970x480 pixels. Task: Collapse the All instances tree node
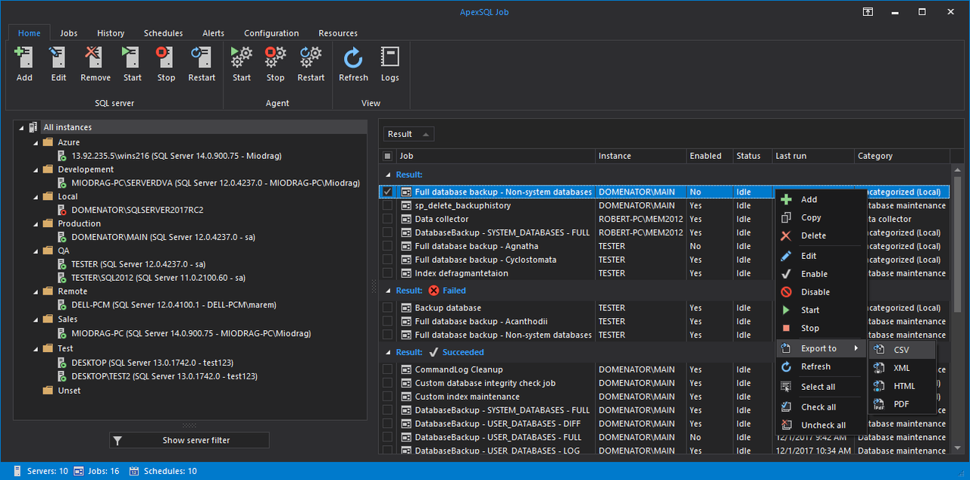click(21, 127)
